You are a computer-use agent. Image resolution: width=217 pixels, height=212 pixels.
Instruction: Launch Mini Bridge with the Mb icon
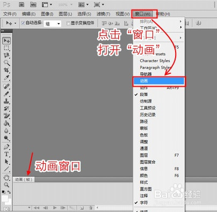(33, 5)
